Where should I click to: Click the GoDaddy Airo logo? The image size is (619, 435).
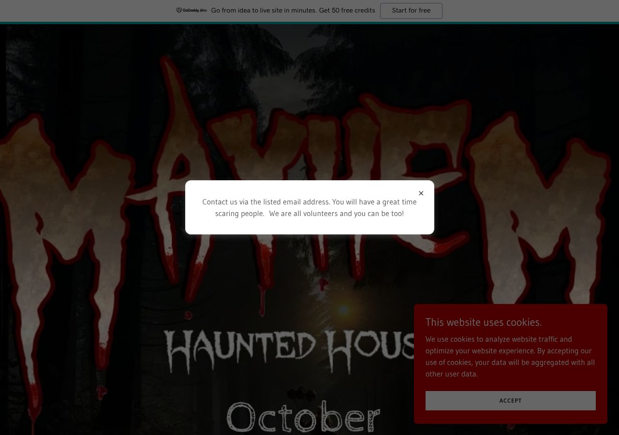pyautogui.click(x=192, y=11)
